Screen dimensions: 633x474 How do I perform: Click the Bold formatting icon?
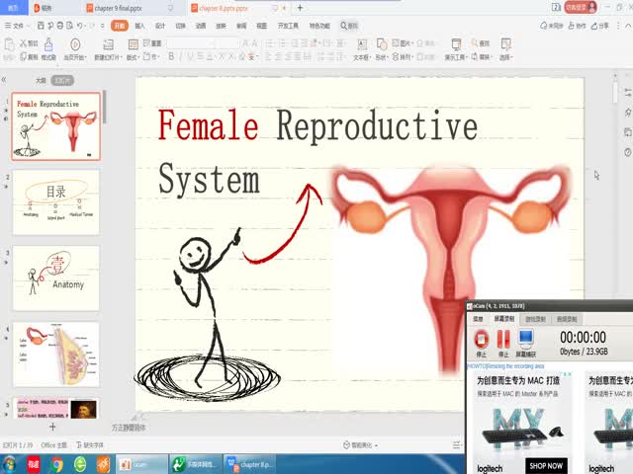pyautogui.click(x=171, y=57)
